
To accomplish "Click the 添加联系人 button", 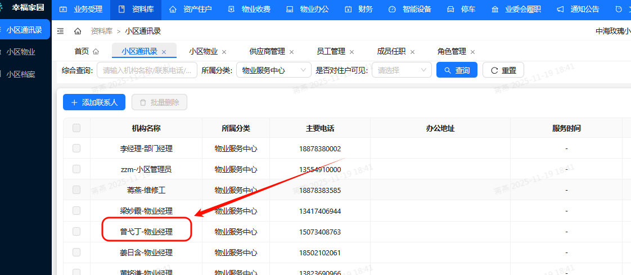I will coord(94,102).
